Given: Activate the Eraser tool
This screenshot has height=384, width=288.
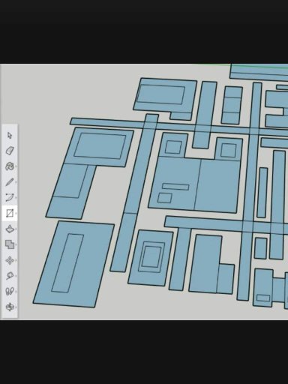Looking at the screenshot, I should pos(10,151).
